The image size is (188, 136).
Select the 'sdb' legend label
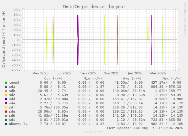point(12,91)
